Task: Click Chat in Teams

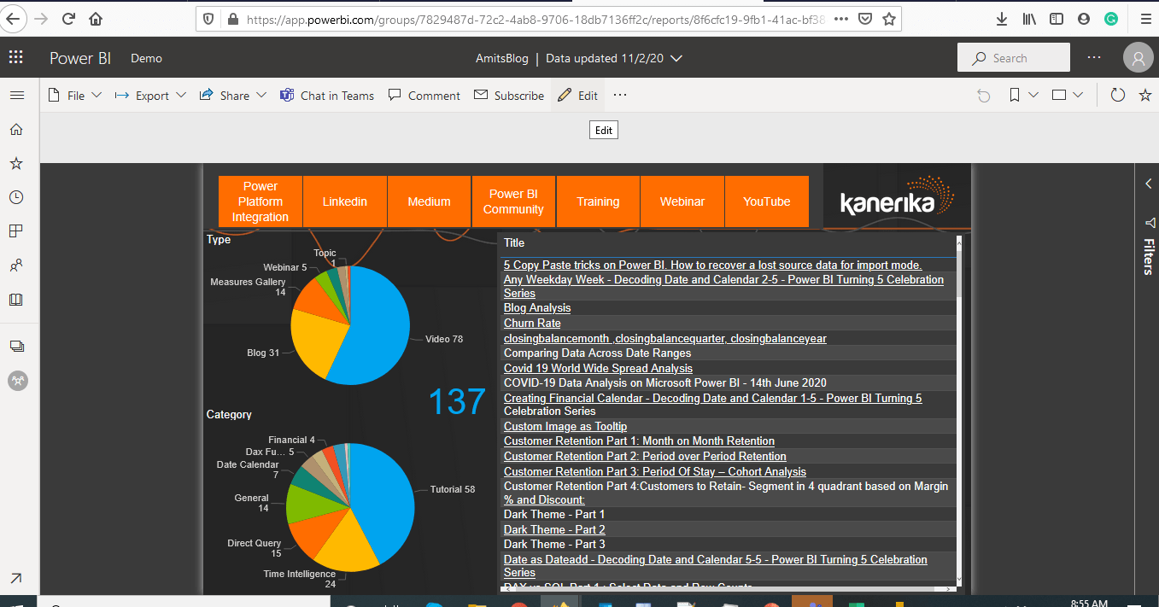Action: point(327,96)
